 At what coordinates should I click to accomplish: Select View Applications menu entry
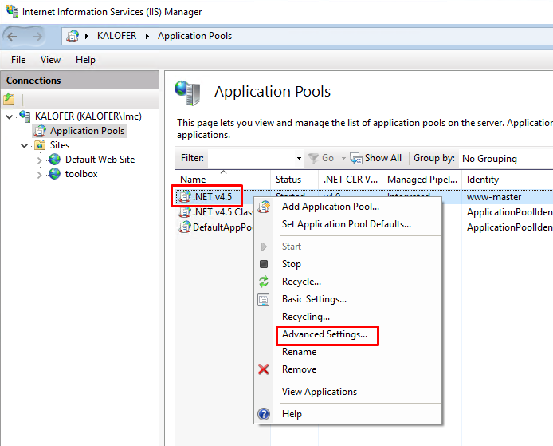coord(320,392)
